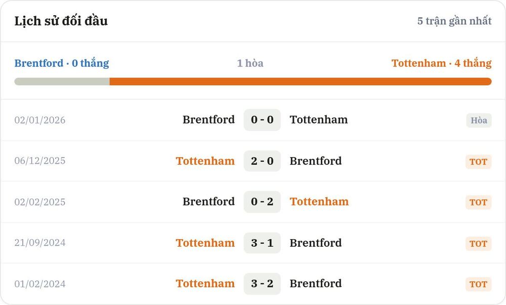Click the '1 hòa' draw count
Screen dimensions: 506x305
point(250,63)
